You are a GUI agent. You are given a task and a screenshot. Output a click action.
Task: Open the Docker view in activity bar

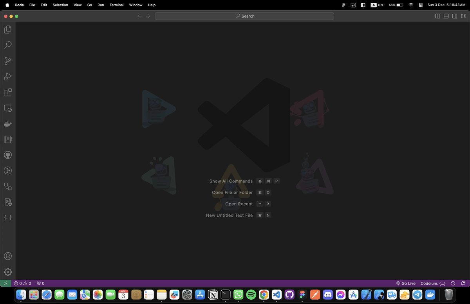pos(8,124)
